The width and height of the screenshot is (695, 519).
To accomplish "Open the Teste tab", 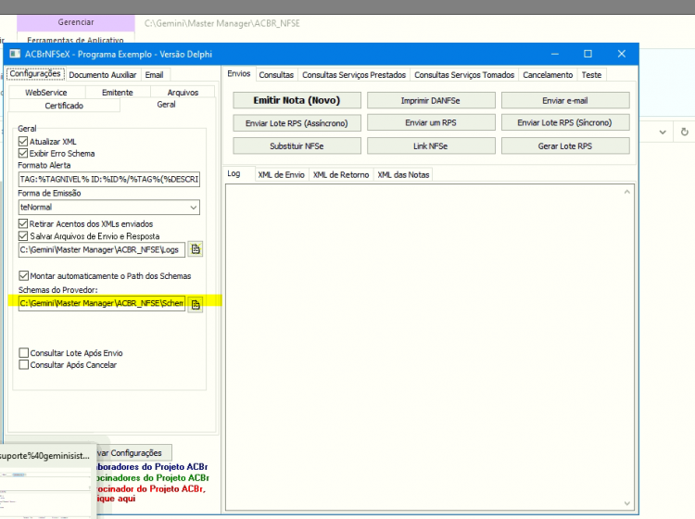I will (x=591, y=75).
